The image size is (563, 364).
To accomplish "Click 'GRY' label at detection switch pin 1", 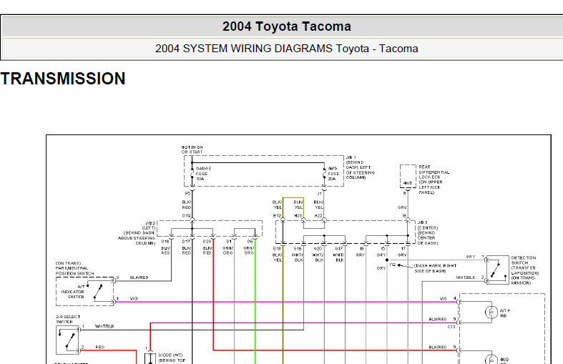I will tap(471, 257).
